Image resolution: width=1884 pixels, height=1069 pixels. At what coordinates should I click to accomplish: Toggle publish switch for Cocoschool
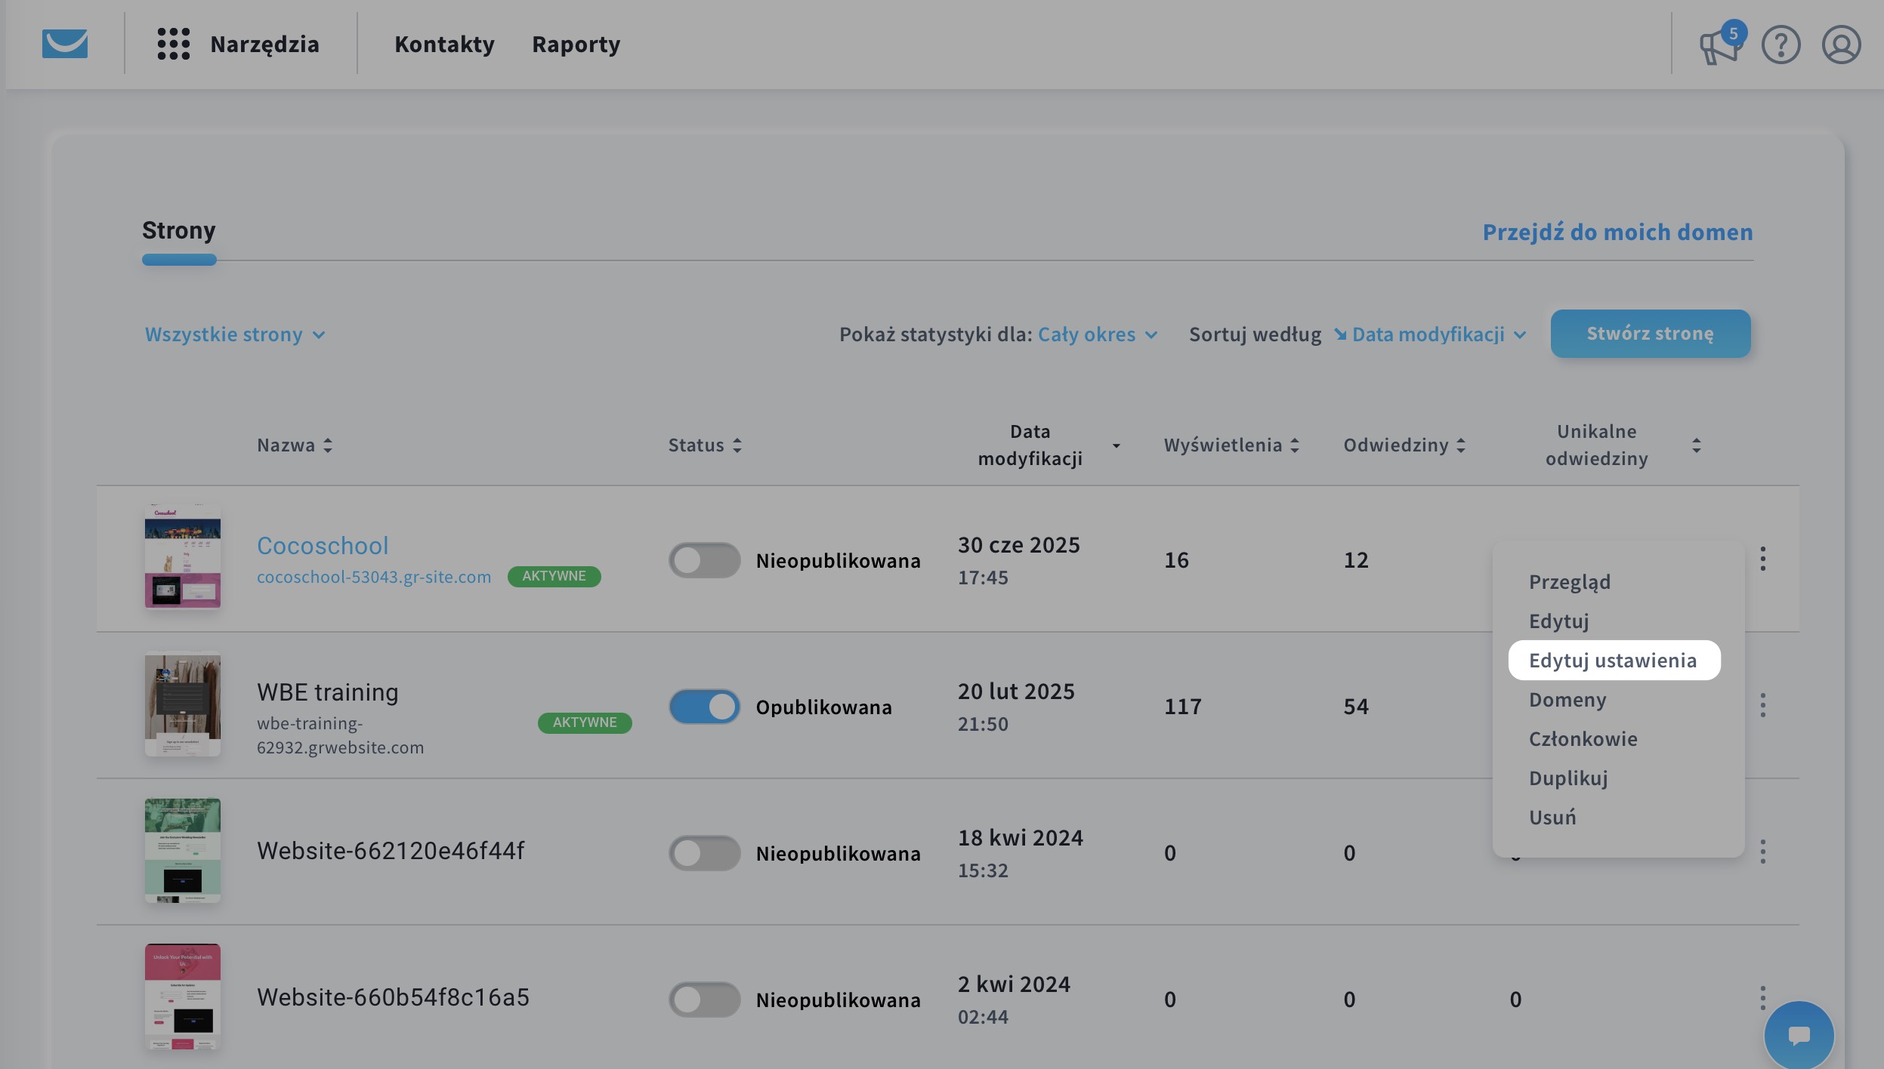(x=704, y=560)
